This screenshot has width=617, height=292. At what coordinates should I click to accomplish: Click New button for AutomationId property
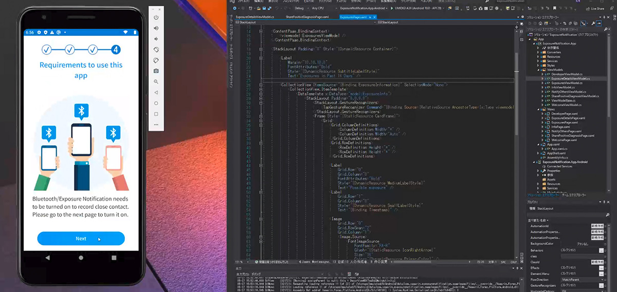coord(597,226)
